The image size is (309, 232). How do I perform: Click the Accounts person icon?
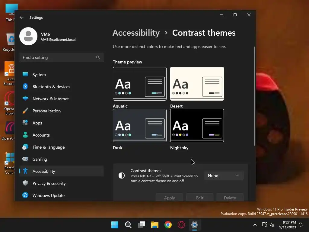coord(25,135)
